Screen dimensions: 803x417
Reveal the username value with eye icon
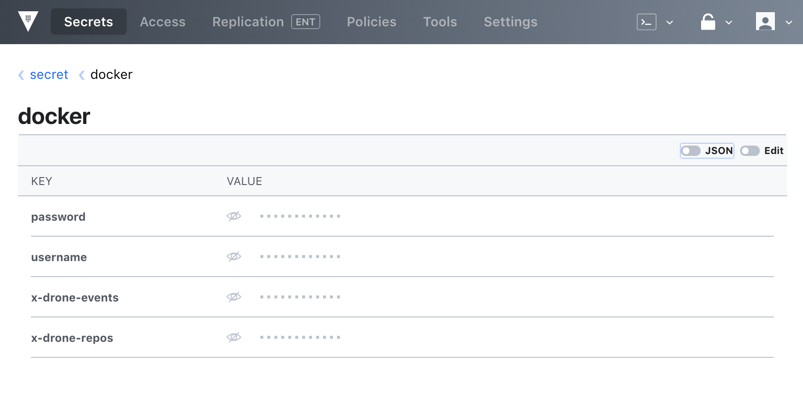click(x=234, y=256)
